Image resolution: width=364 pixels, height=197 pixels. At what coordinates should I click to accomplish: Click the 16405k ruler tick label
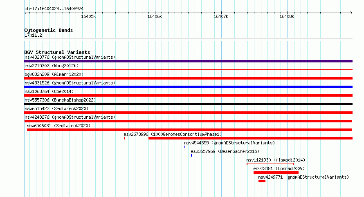[x=88, y=16]
